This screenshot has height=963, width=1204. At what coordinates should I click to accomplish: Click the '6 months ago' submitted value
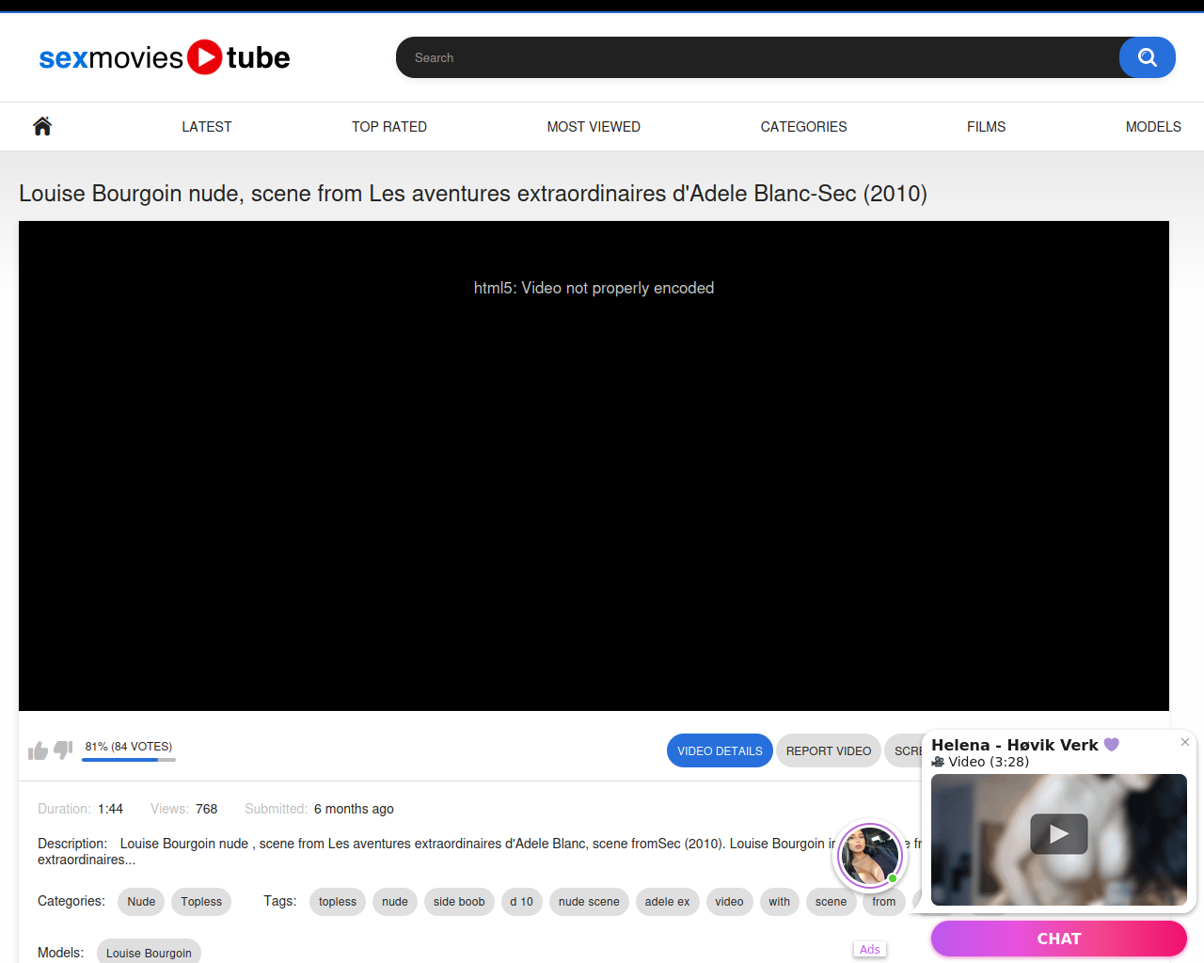pyautogui.click(x=354, y=809)
